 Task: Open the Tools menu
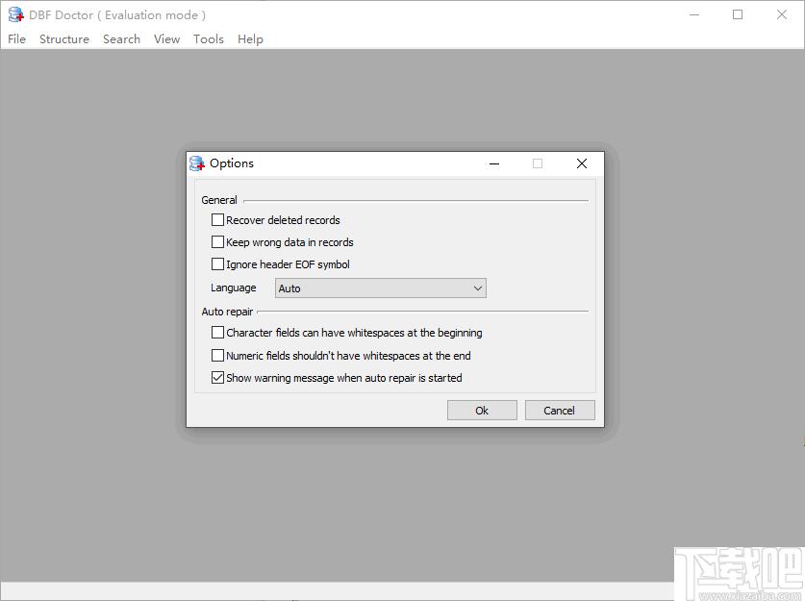tap(209, 39)
